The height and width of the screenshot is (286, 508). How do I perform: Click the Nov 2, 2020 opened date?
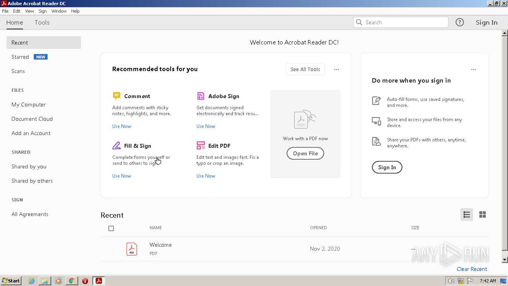pos(325,249)
